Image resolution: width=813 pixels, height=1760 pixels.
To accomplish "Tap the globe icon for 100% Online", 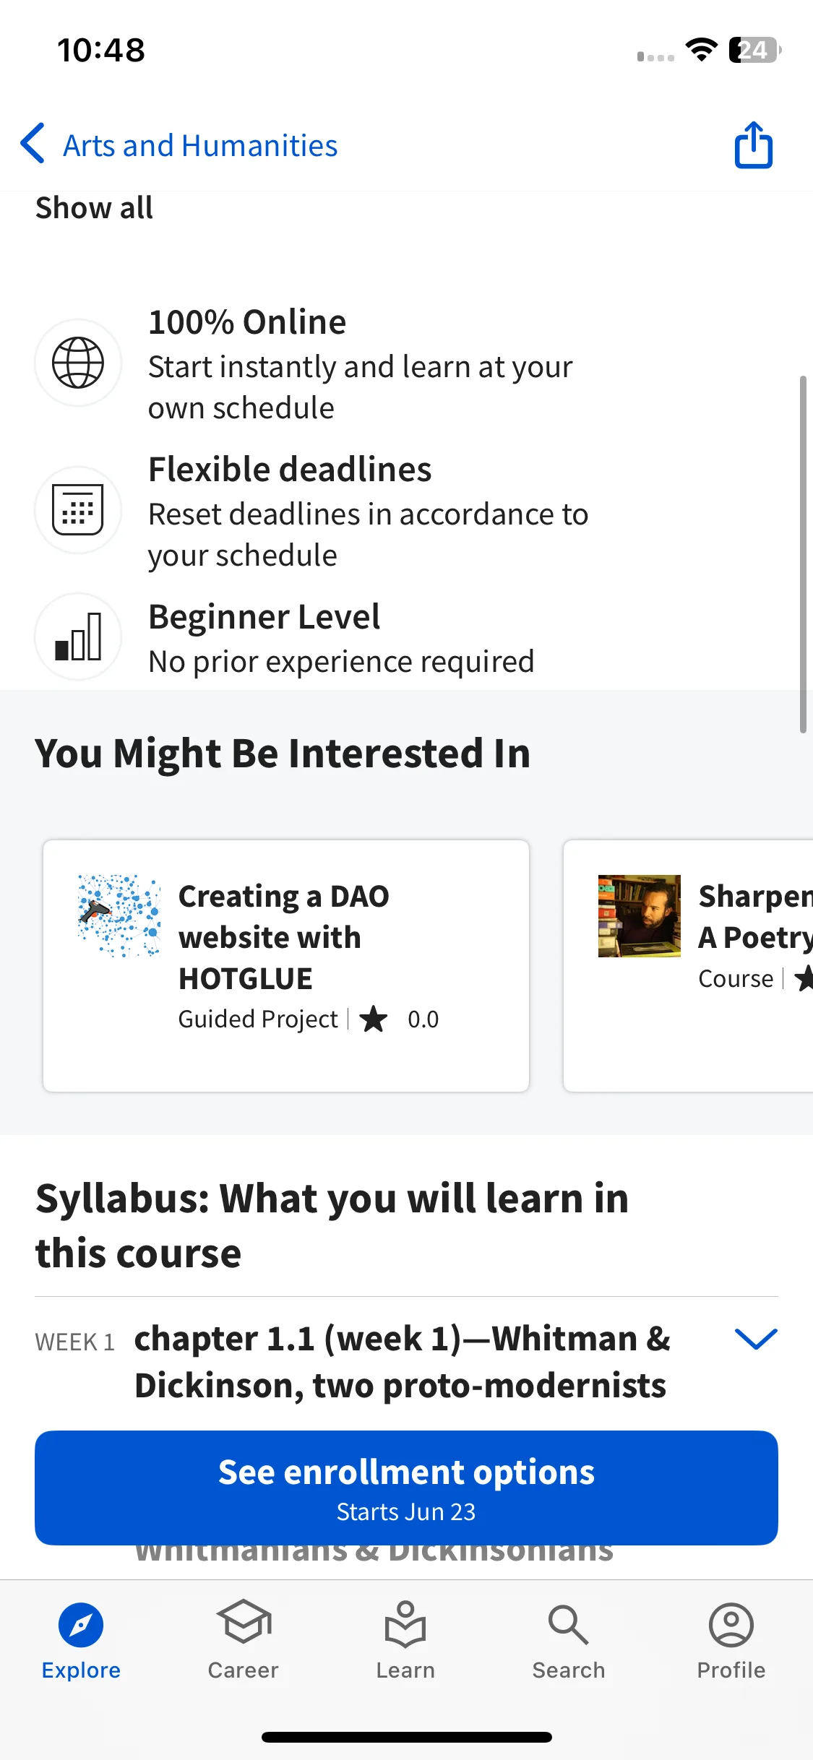I will click(78, 363).
